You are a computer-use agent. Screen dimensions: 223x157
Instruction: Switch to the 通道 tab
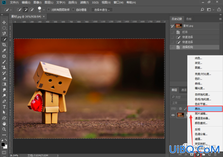(x=184, y=90)
